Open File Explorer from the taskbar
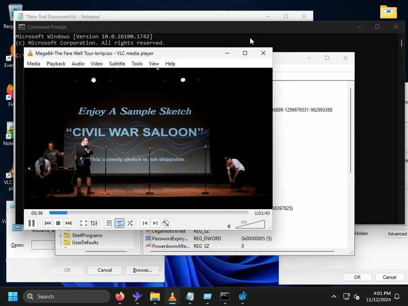408x306 pixels. point(155,296)
